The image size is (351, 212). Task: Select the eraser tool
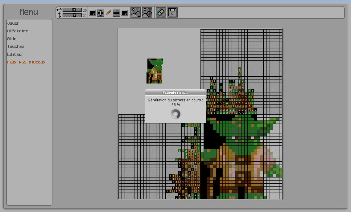coord(161,13)
